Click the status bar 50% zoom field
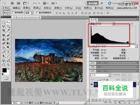This screenshot has height=105, width=140. 15,103
